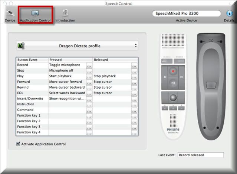Click the Button Event column header
Screen dimensions: 237x174
pyautogui.click(x=32, y=60)
